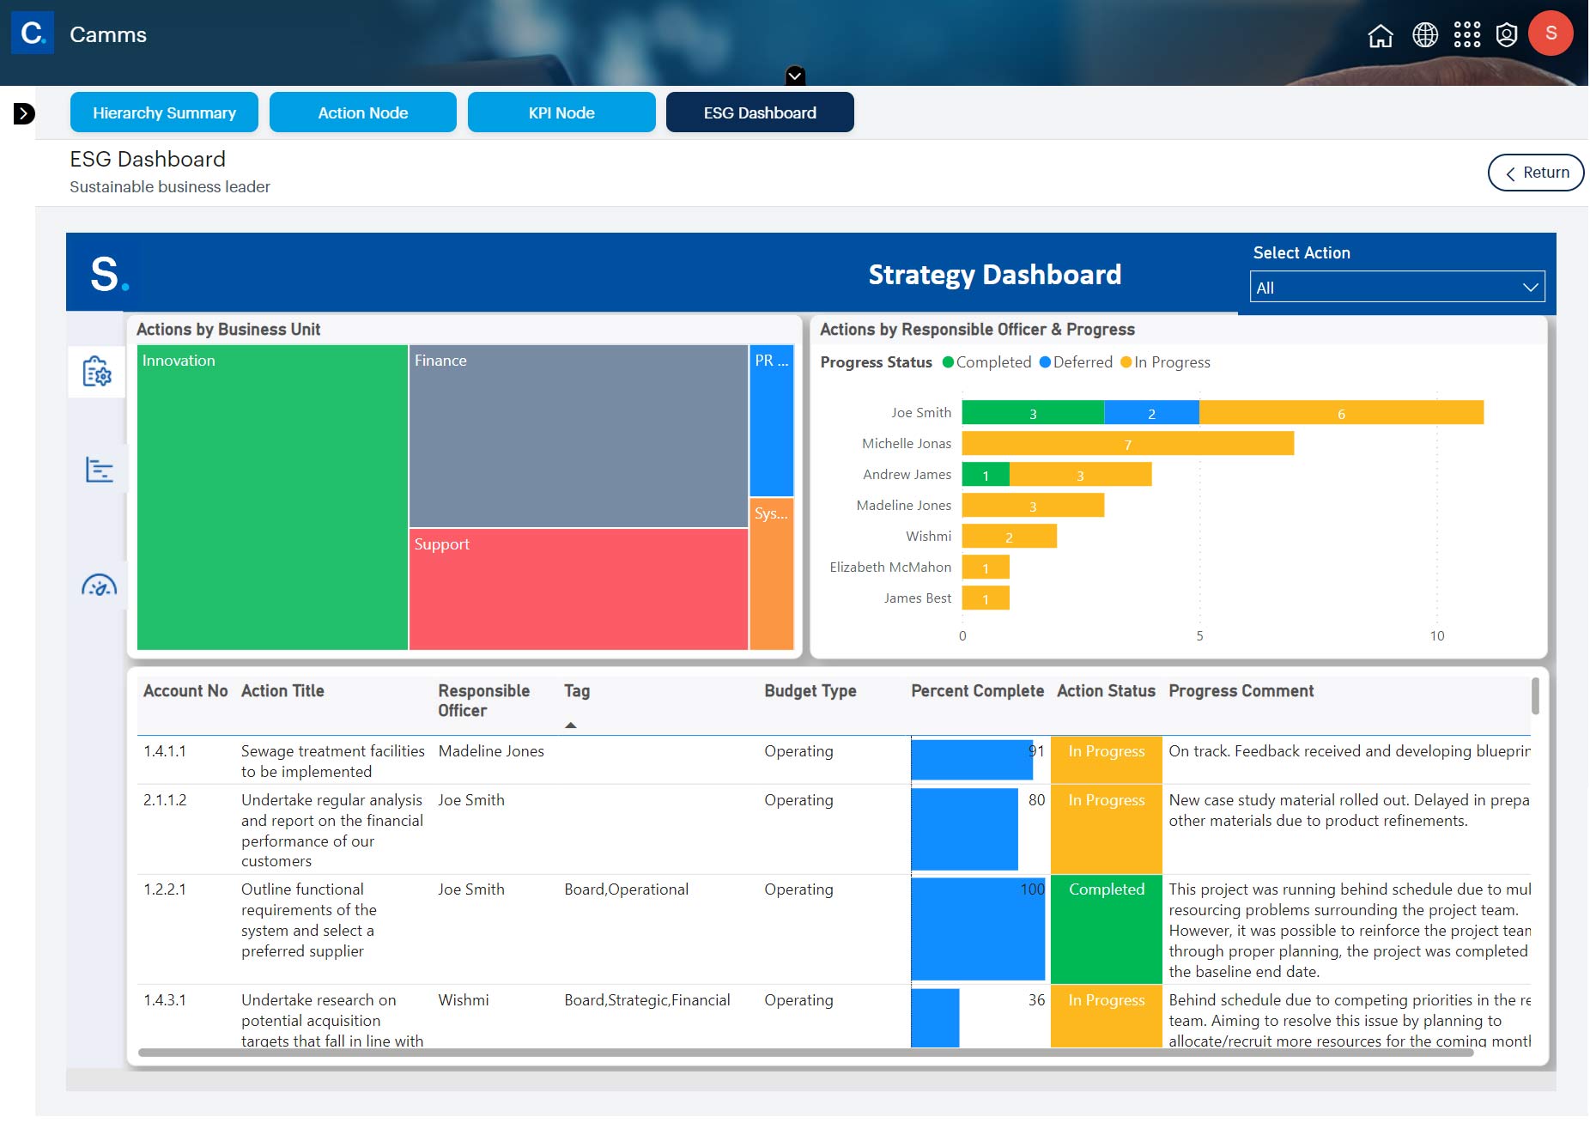Open the apps grid icon

tap(1467, 35)
